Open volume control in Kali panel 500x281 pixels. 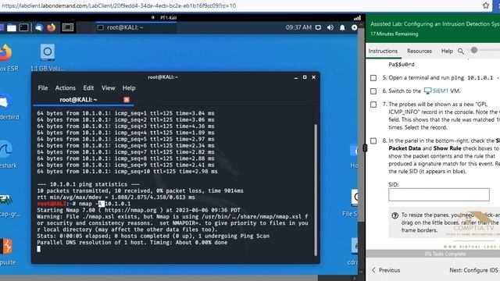point(330,28)
